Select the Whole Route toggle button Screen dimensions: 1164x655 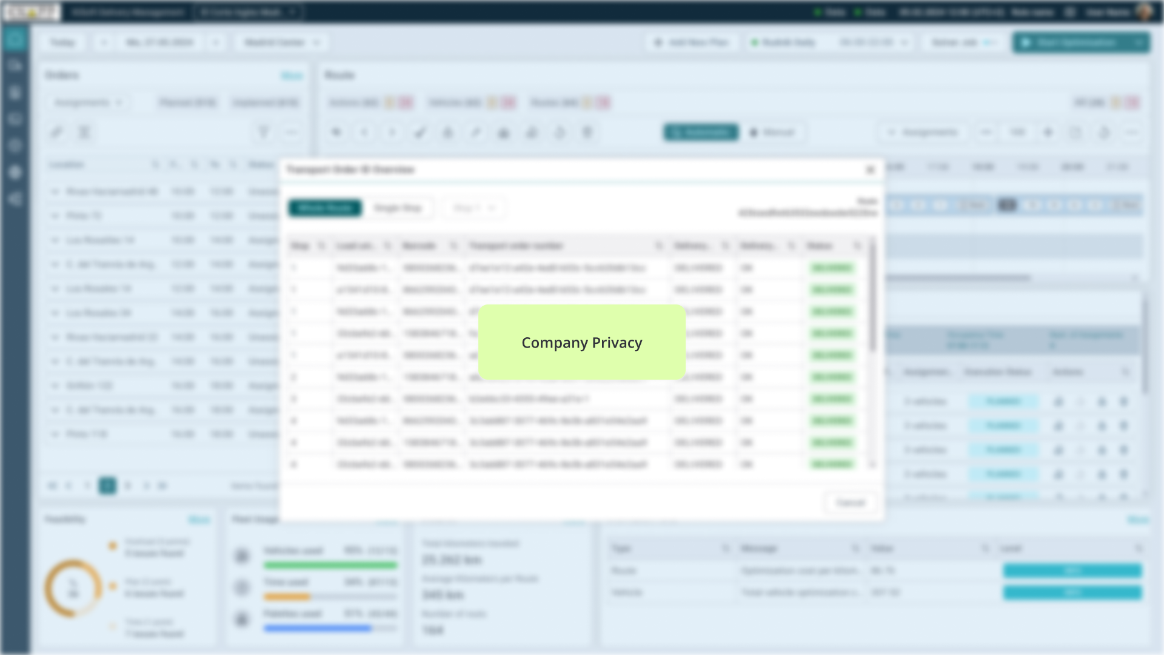(x=325, y=208)
